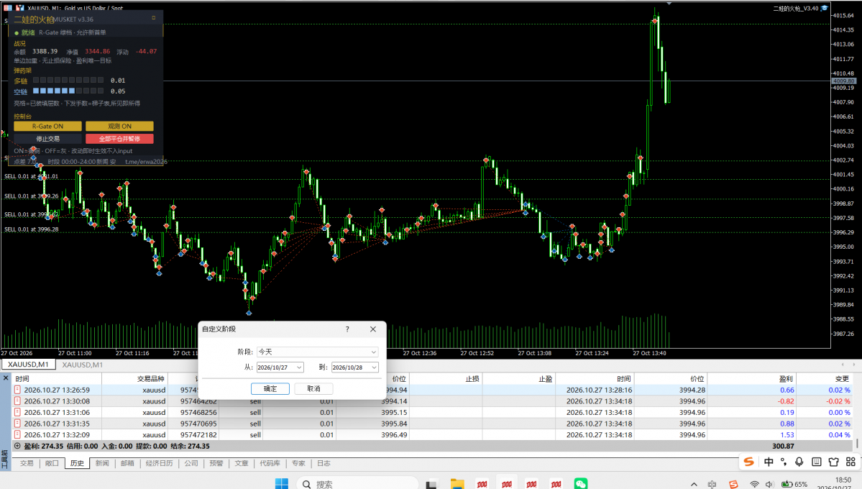
Task: Click the red 全部平仓并暂停 button
Action: (119, 139)
